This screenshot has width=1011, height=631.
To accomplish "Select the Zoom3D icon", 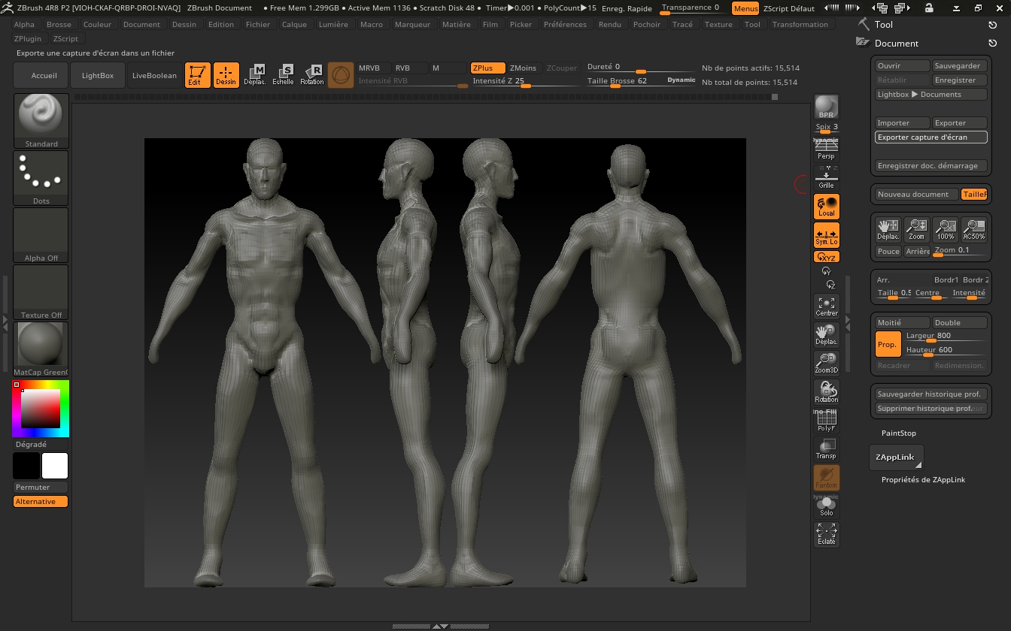I will pyautogui.click(x=826, y=363).
